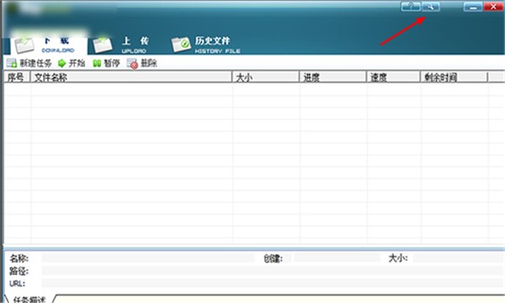Open the Download tab folder icon
The height and width of the screenshot is (303, 505).
(24, 45)
